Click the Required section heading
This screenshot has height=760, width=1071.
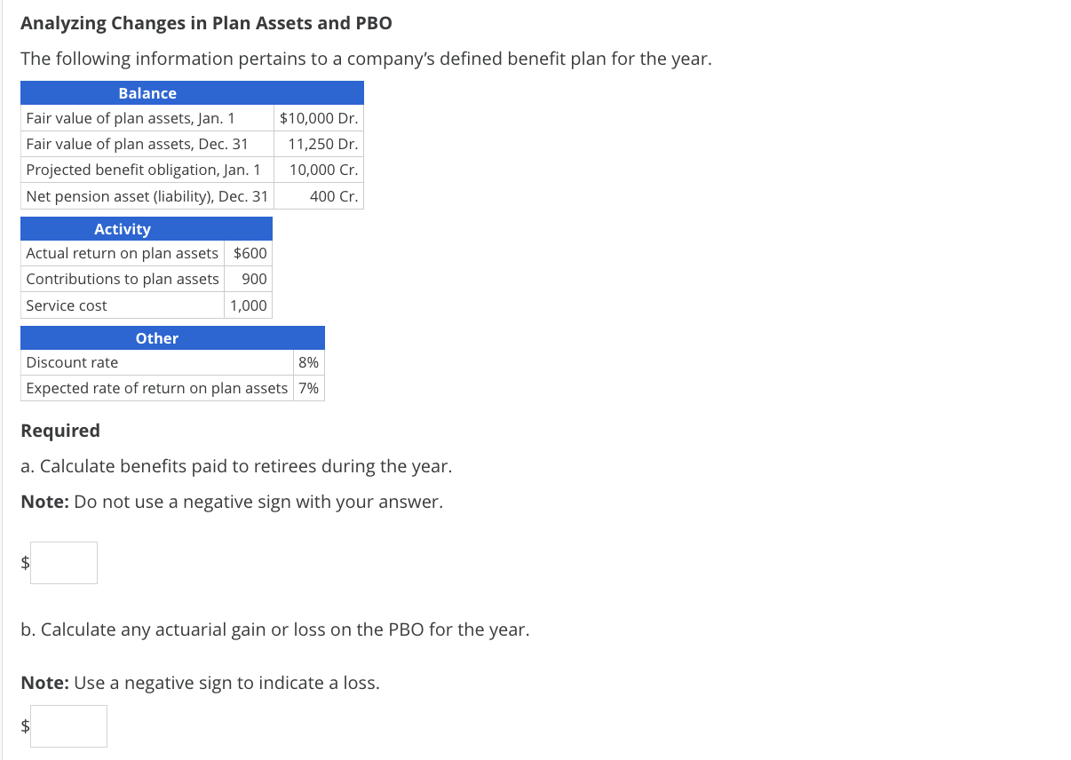[59, 430]
